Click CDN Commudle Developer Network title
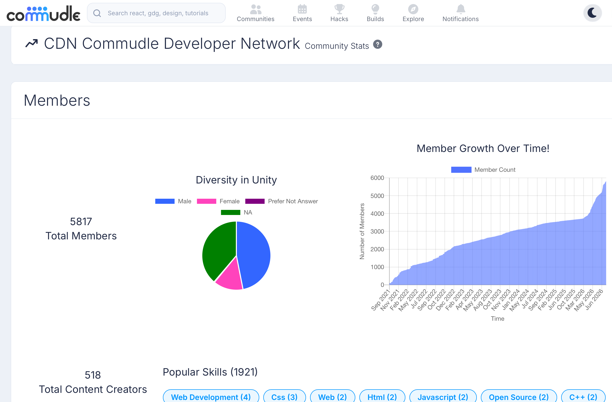The height and width of the screenshot is (402, 612). click(172, 43)
